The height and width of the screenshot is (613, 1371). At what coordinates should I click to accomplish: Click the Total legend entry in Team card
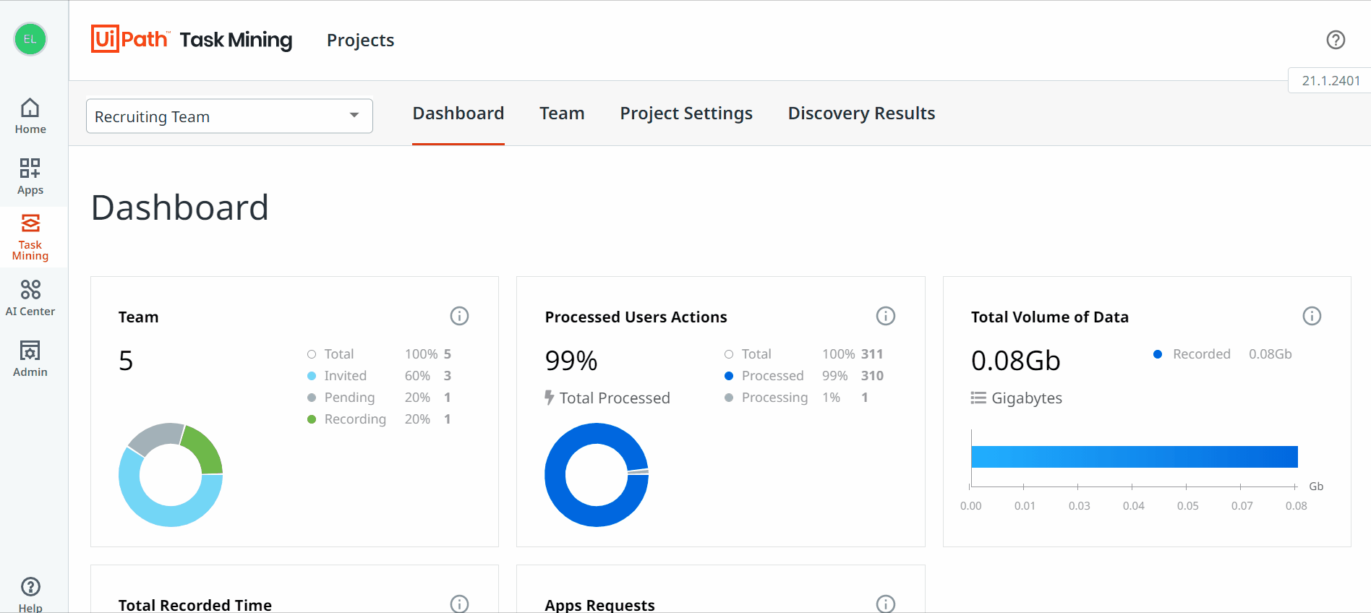(x=380, y=354)
